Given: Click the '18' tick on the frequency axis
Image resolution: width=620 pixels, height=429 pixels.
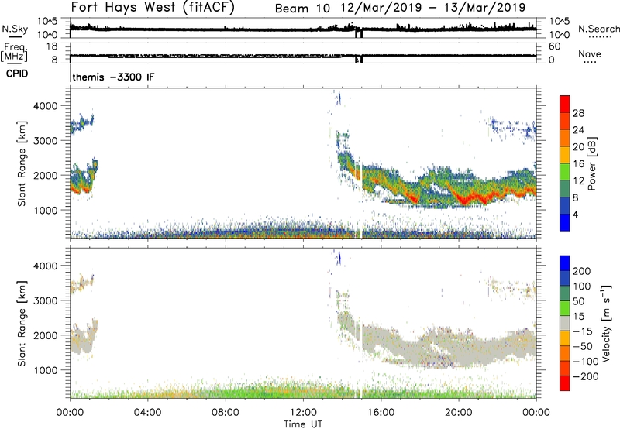Looking at the screenshot, I should coord(52,46).
